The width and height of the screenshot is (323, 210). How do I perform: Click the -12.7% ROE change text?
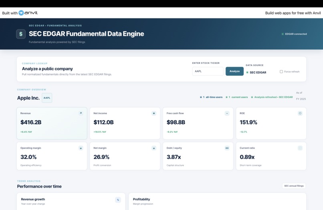(244, 132)
